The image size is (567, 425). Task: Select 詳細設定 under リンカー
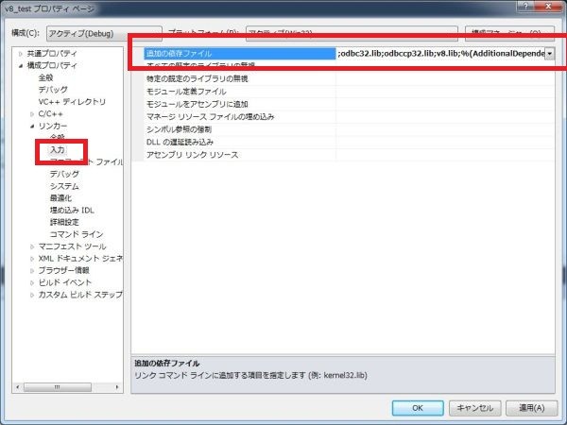[64, 222]
